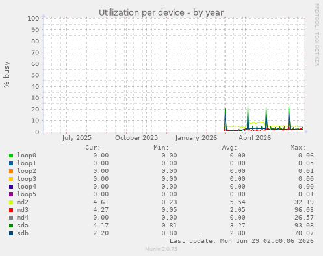
Task: Click the loop2 device label
Action: click(27, 171)
